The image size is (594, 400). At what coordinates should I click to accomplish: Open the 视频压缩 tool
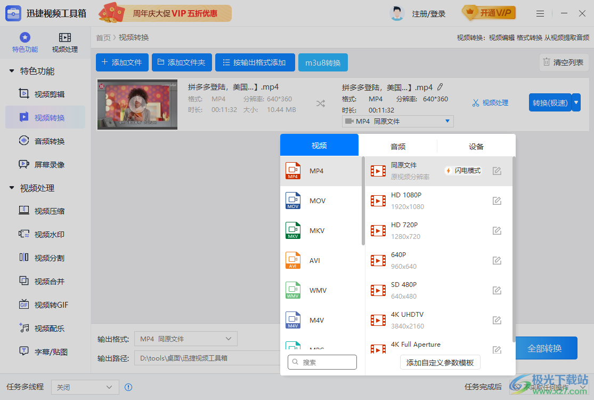click(x=45, y=211)
